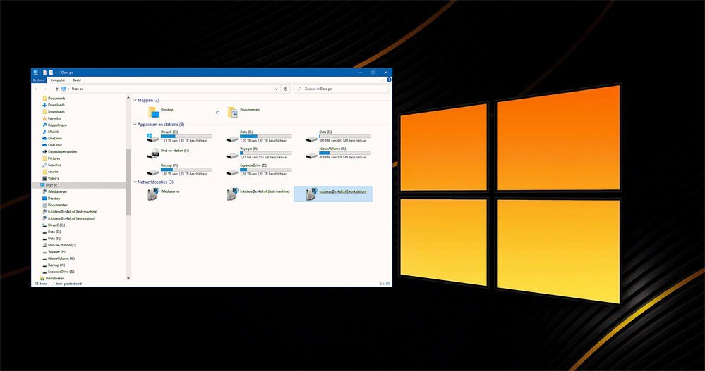Open the address bar history dropdown
The width and height of the screenshot is (705, 371).
pyautogui.click(x=276, y=89)
